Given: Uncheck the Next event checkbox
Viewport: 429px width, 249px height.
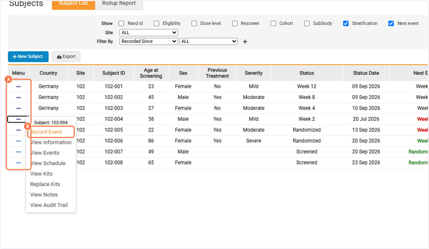Looking at the screenshot, I should pyautogui.click(x=391, y=24).
